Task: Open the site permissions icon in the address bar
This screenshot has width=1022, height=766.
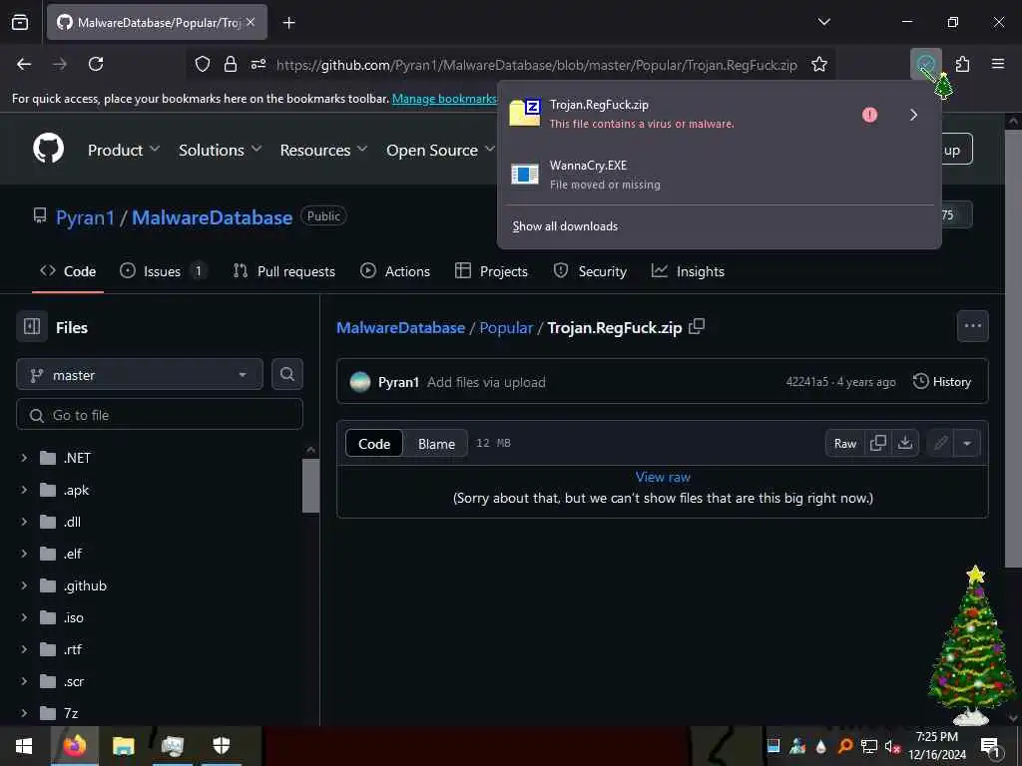Action: point(258,64)
